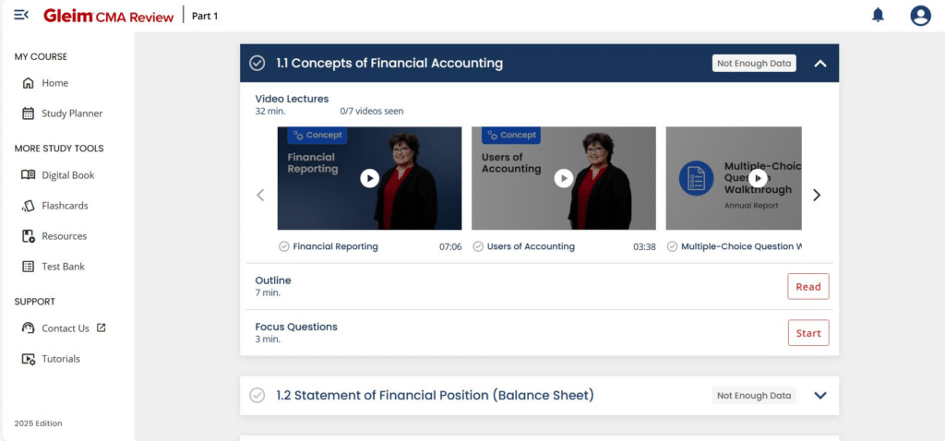This screenshot has width=945, height=441.
Task: Open the user profile avatar icon
Action: [920, 16]
